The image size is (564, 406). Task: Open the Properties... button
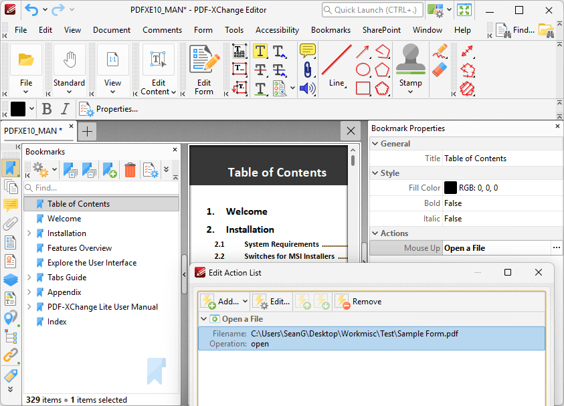coord(108,109)
